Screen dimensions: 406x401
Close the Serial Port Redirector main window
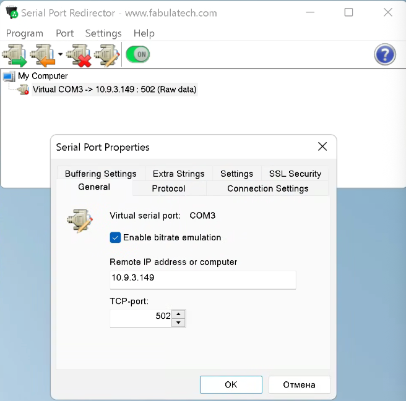coord(388,12)
